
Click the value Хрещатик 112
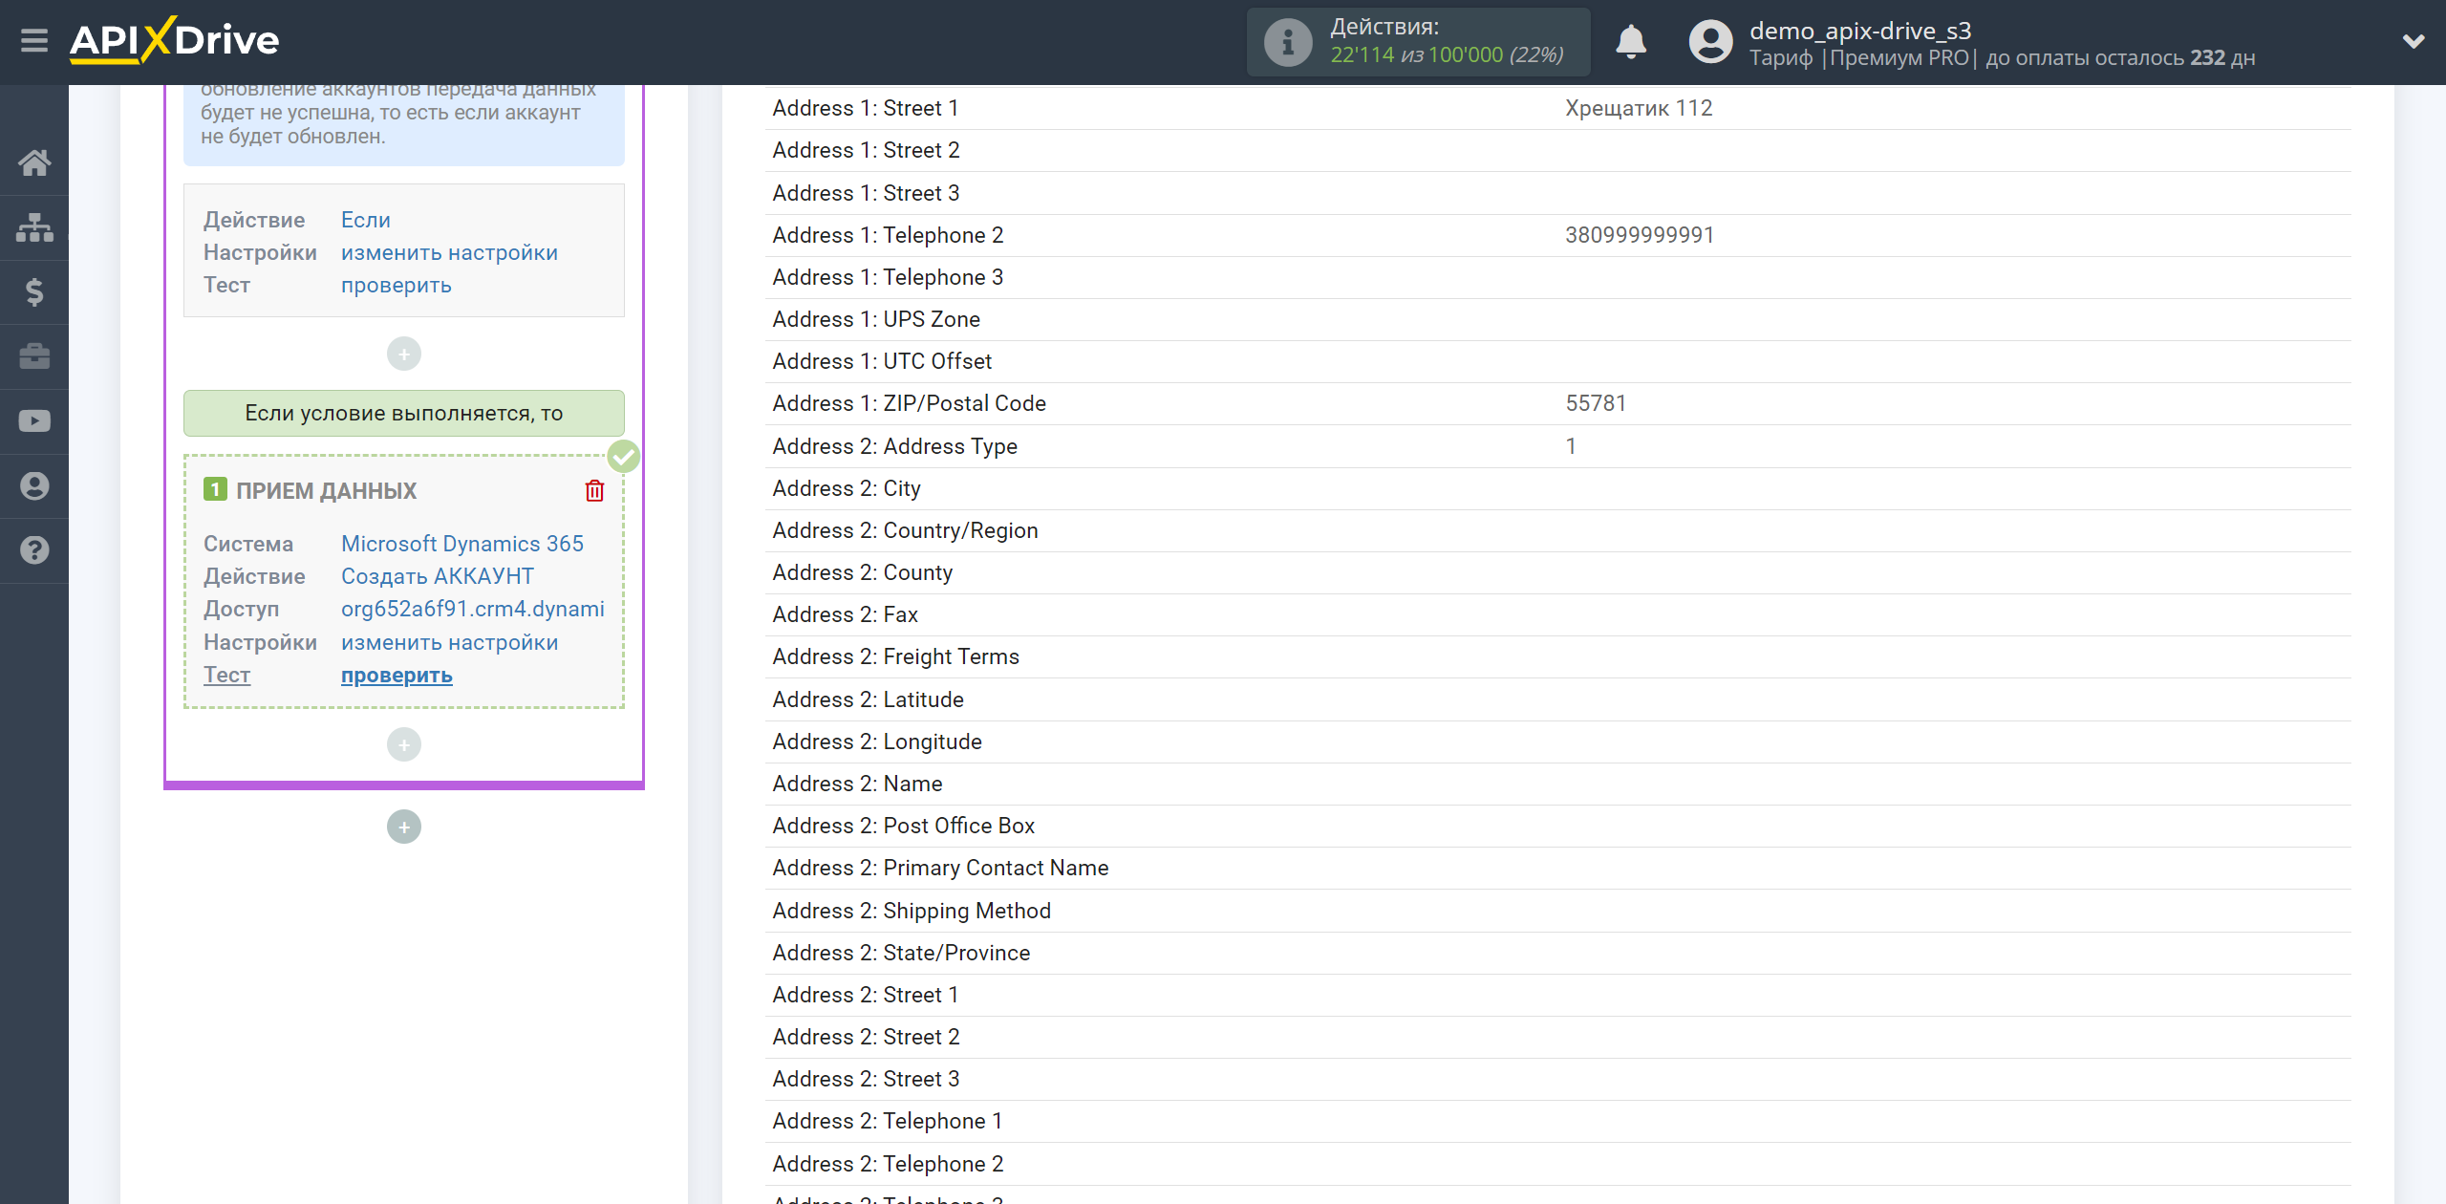coord(1639,108)
